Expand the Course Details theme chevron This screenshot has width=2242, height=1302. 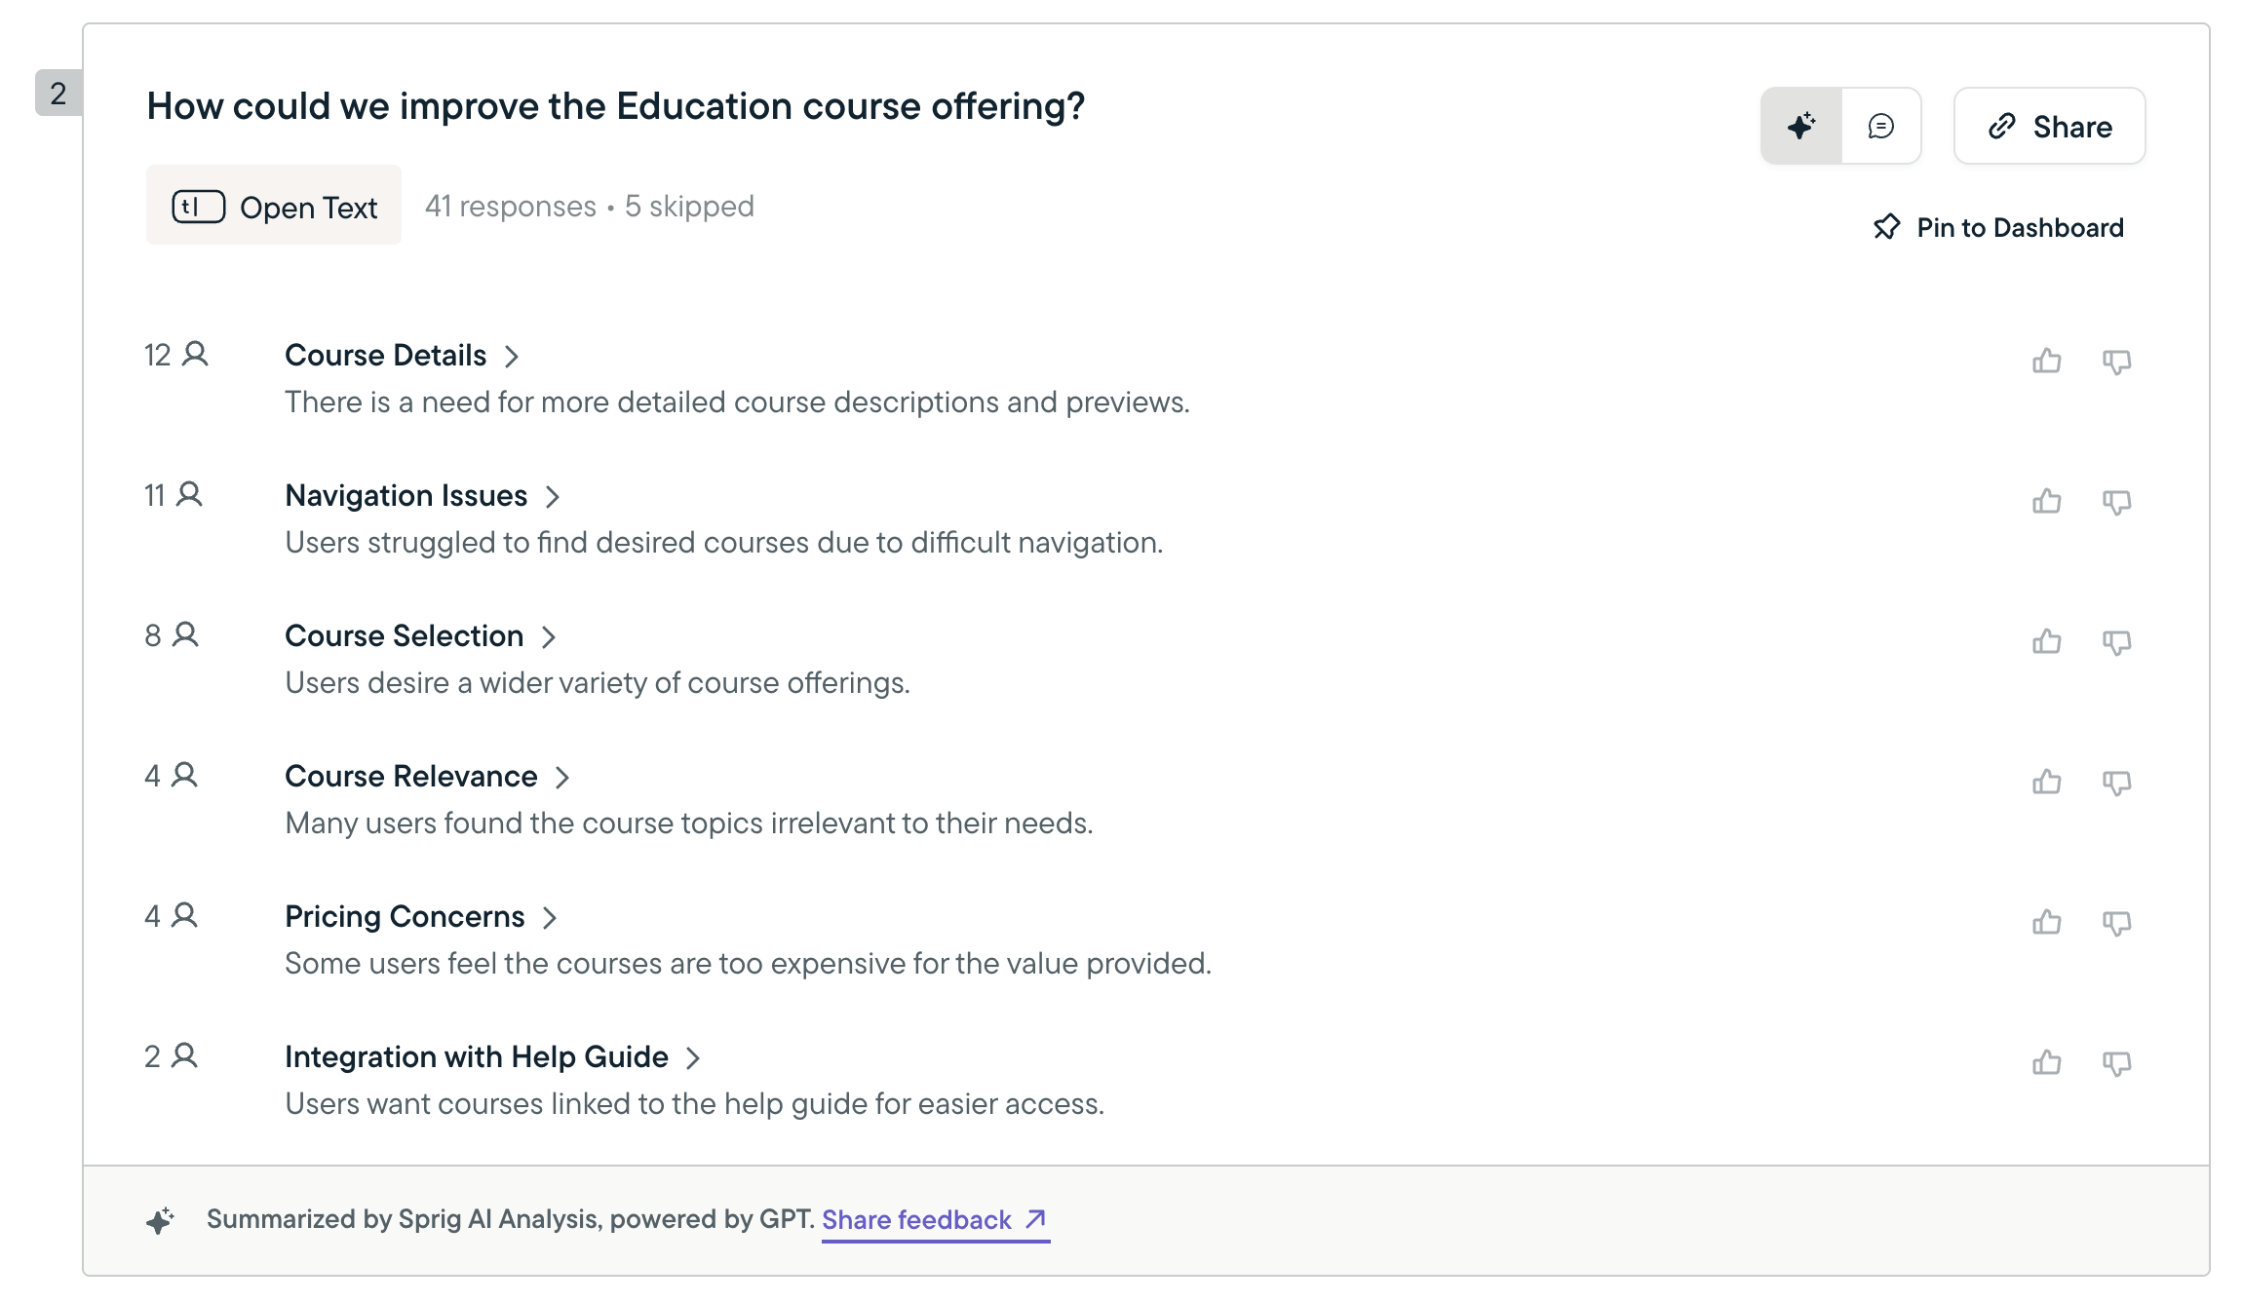coord(512,357)
